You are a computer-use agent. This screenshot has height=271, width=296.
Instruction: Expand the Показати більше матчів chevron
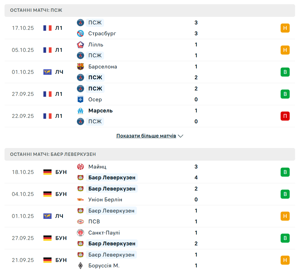(181, 136)
